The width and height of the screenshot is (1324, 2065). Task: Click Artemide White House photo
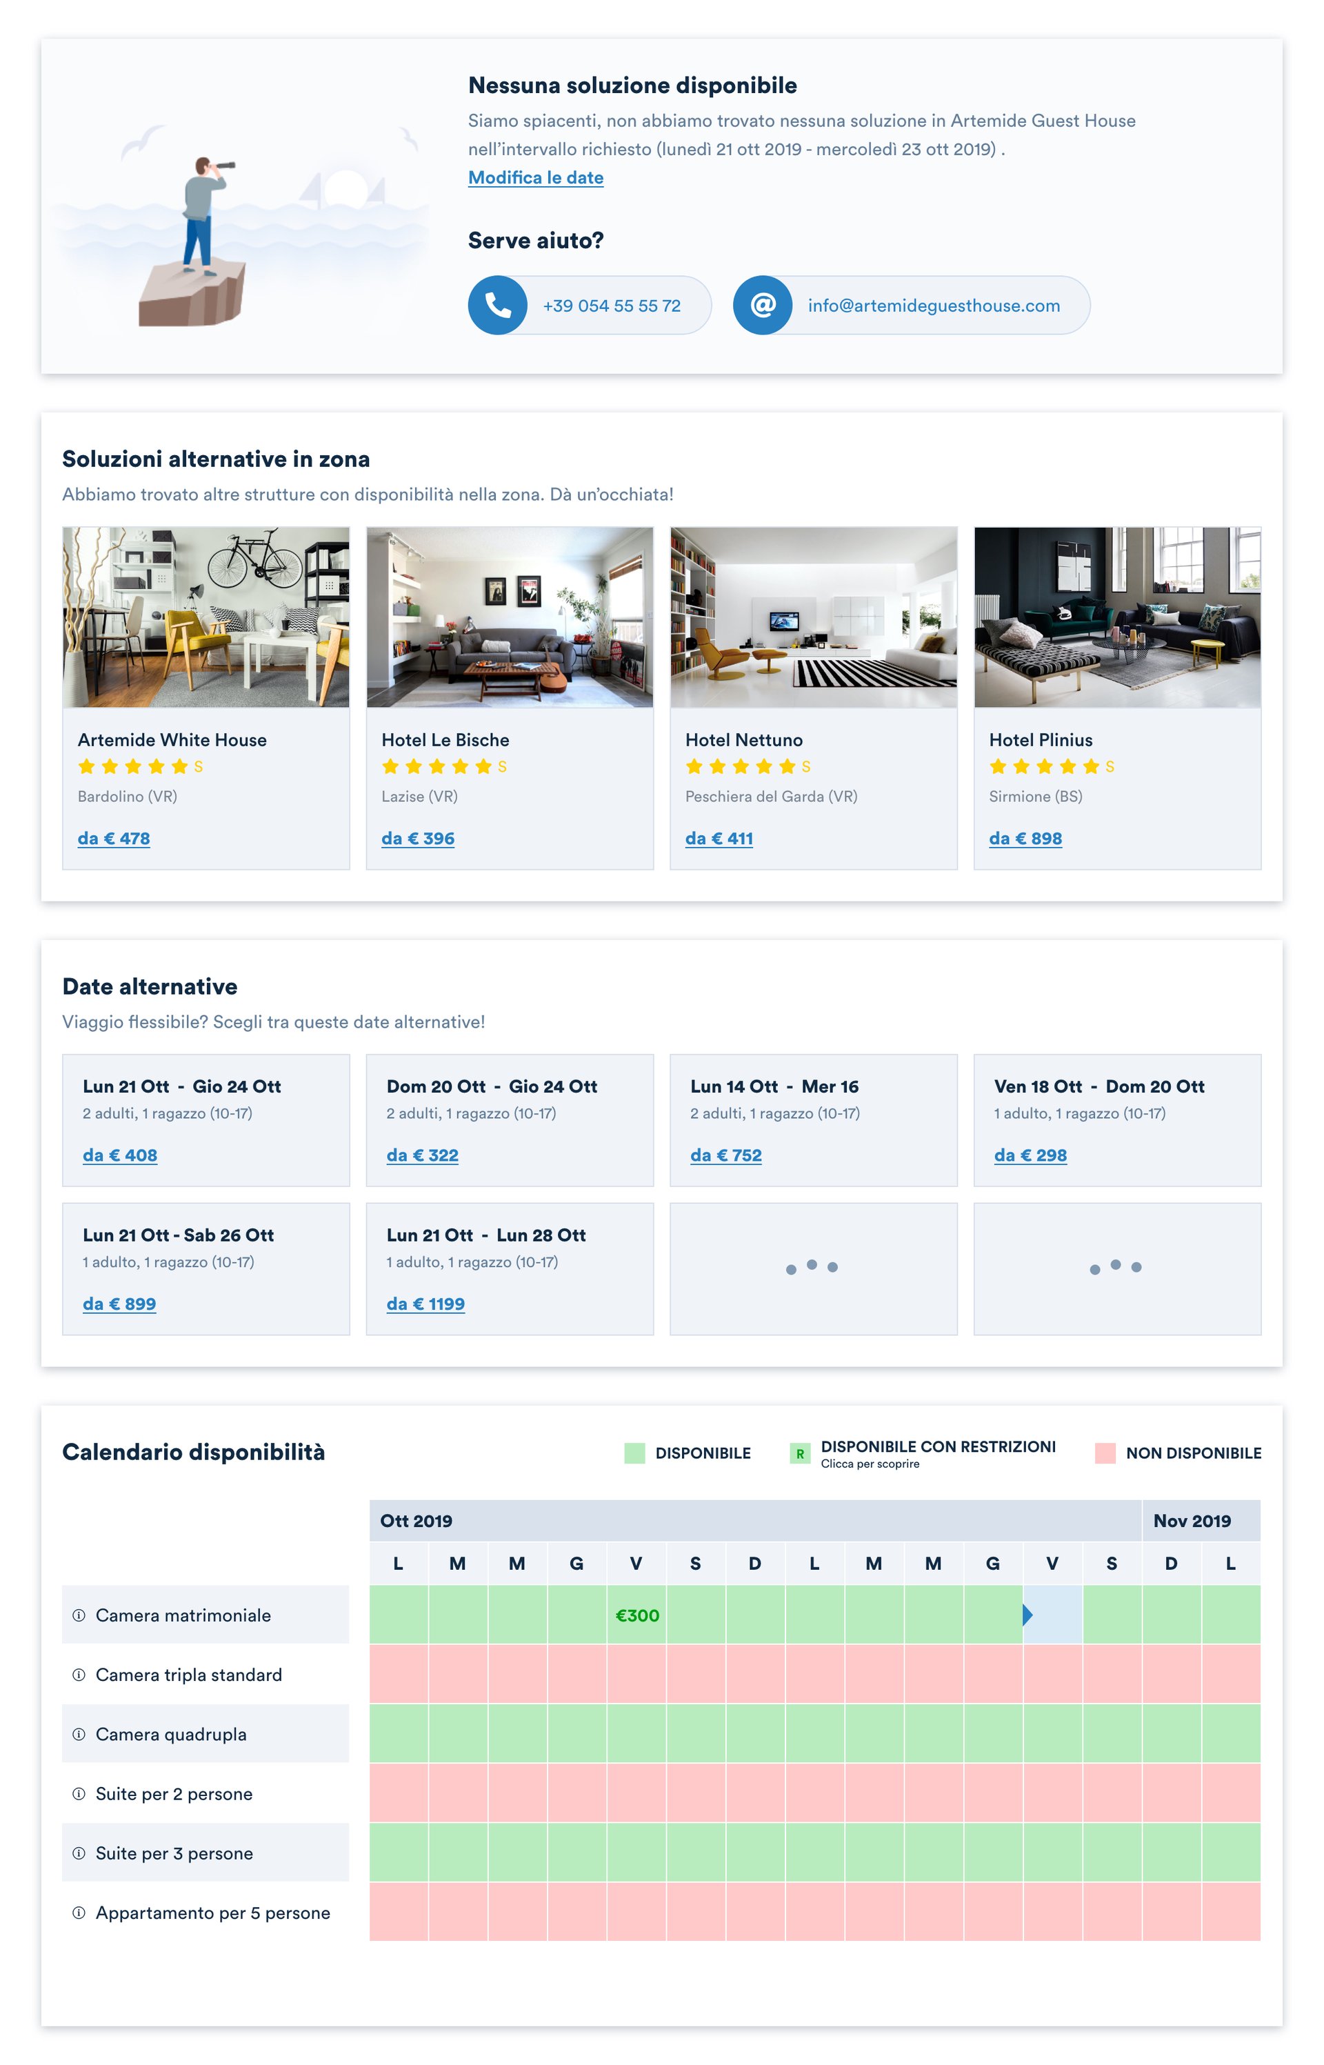pos(206,617)
